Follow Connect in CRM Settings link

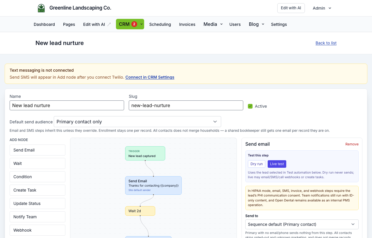[x=150, y=77]
